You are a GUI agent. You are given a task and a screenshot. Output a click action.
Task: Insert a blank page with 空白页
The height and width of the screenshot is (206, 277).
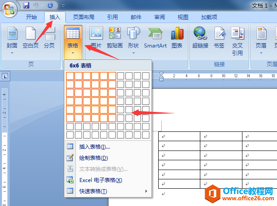[x=31, y=37]
